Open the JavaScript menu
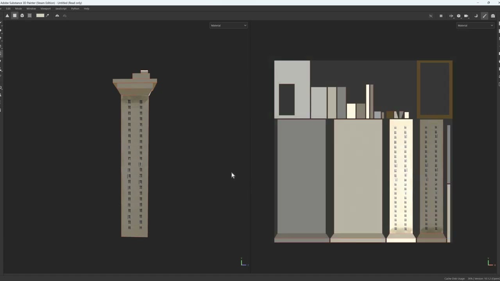The height and width of the screenshot is (281, 500). [61, 9]
